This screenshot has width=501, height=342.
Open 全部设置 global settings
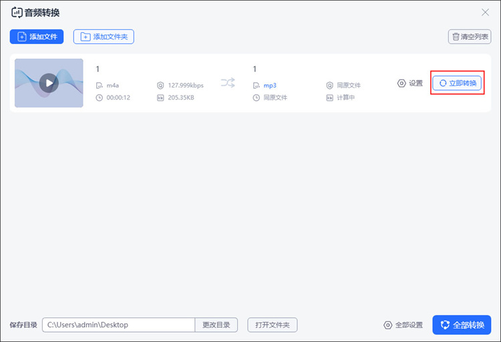403,325
